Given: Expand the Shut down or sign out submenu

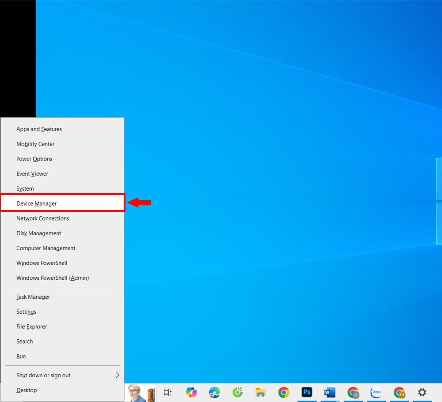Looking at the screenshot, I should tap(43, 375).
